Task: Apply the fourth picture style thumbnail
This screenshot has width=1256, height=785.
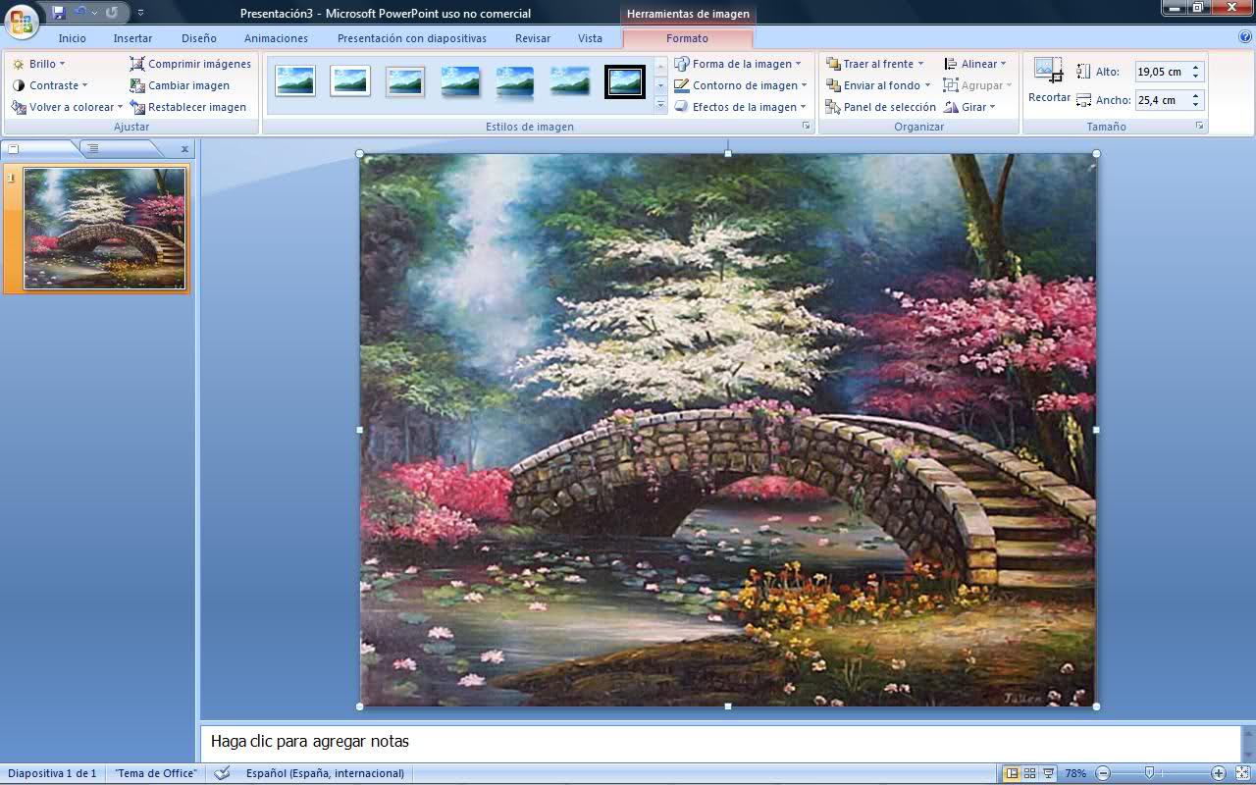Action: [460, 81]
